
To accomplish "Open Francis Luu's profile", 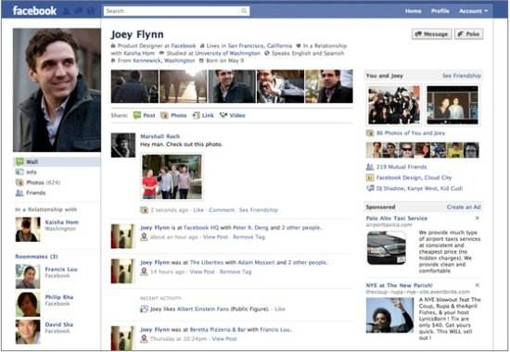I will coord(61,270).
